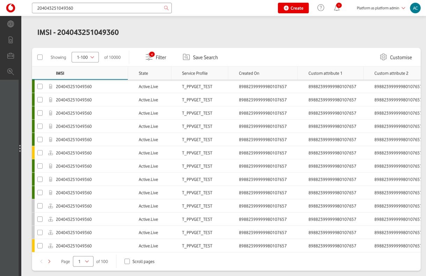
Task: Click the device icon in the sixth table row
Action: tap(50, 153)
